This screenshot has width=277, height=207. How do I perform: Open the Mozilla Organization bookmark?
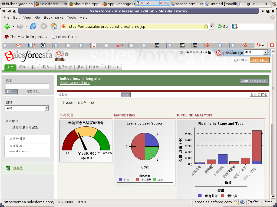26,37
